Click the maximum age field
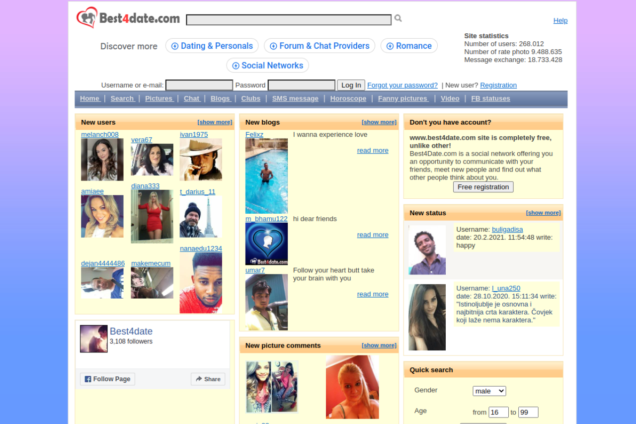636x424 pixels. 528,412
